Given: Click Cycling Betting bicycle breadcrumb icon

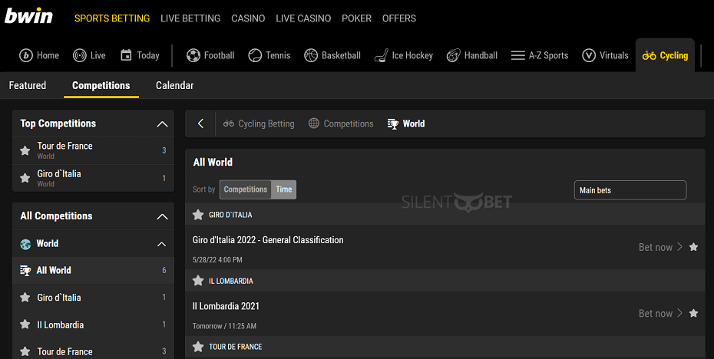Looking at the screenshot, I should [229, 124].
